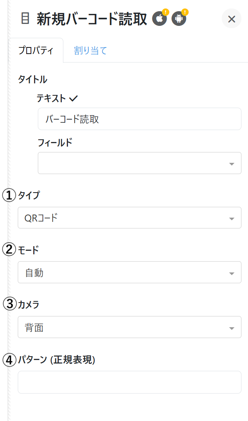
Task: Click the バーコード読取 title text field
Action: [x=139, y=119]
